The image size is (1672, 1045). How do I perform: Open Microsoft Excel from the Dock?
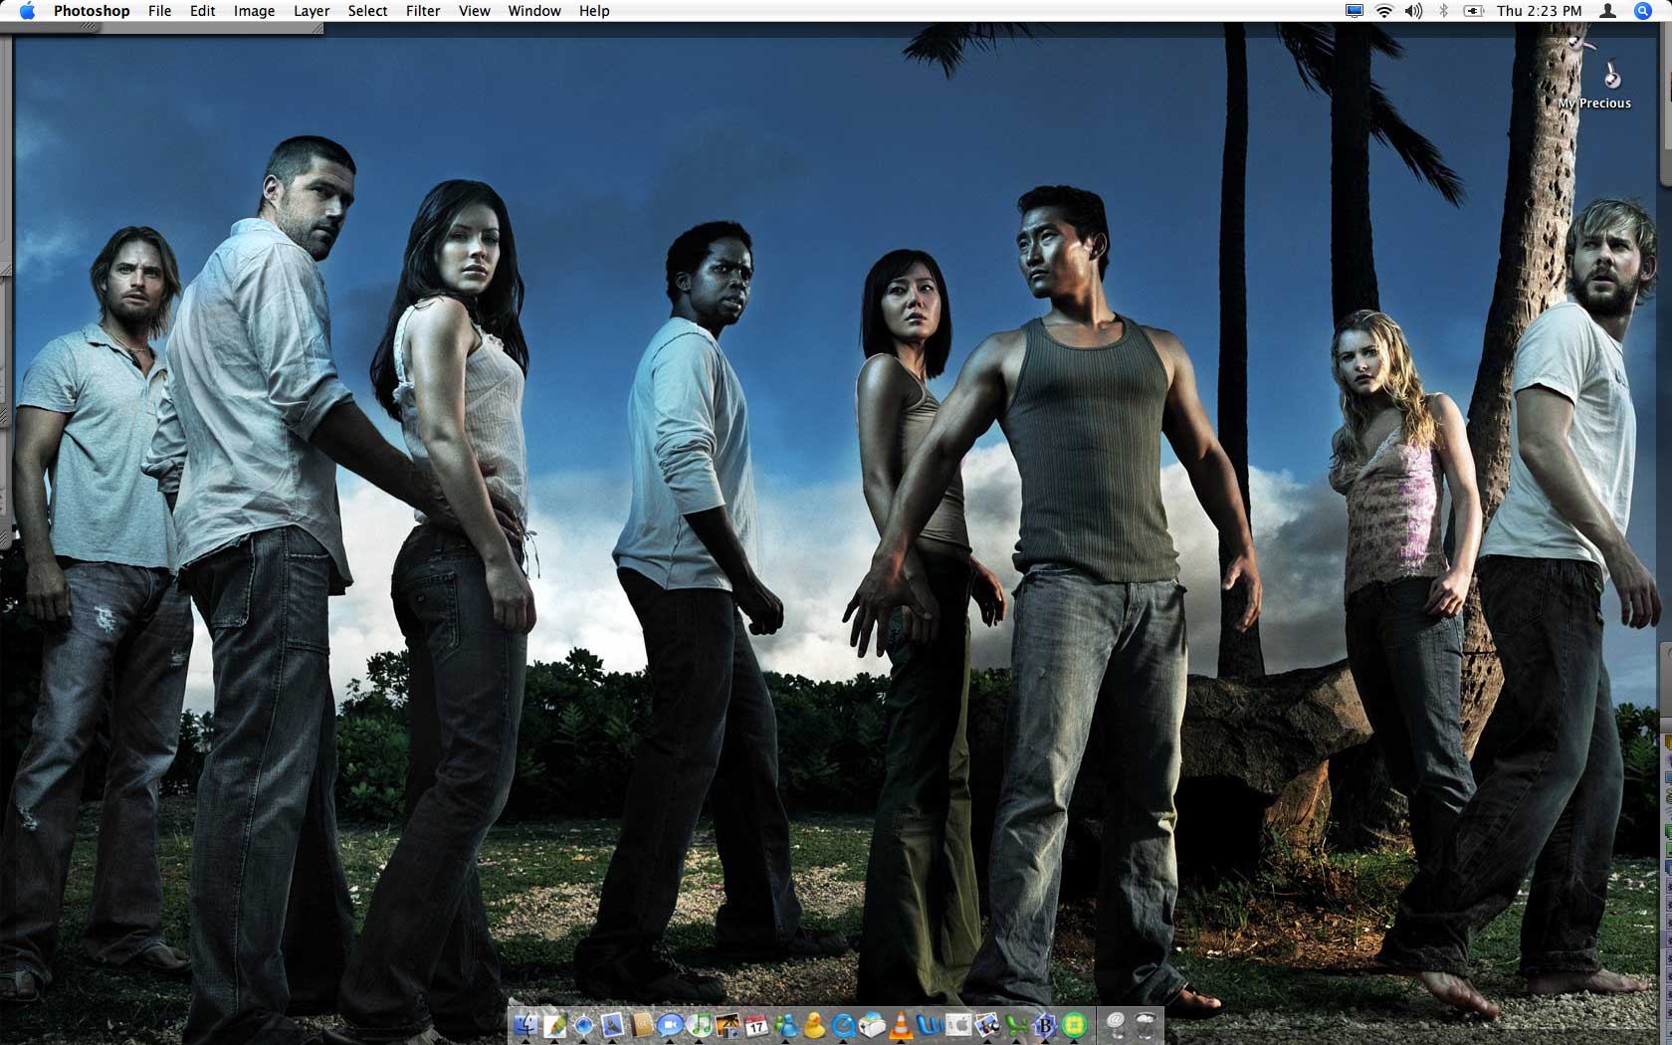(x=1016, y=1025)
